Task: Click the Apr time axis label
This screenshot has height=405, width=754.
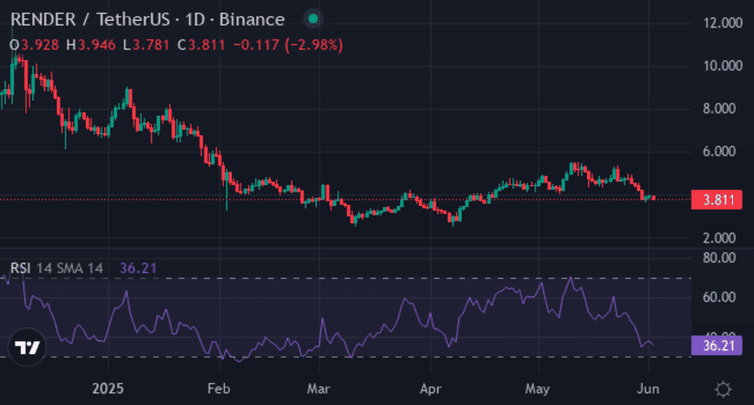Action: tap(430, 389)
